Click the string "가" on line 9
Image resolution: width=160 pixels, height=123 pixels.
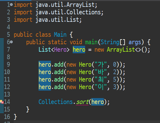(x=101, y=64)
